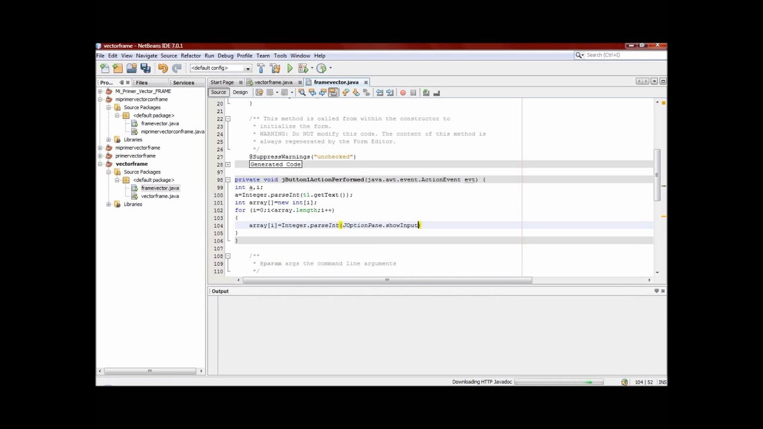This screenshot has width=763, height=429.
Task: Start macro recording with red circle icon
Action: coord(403,92)
